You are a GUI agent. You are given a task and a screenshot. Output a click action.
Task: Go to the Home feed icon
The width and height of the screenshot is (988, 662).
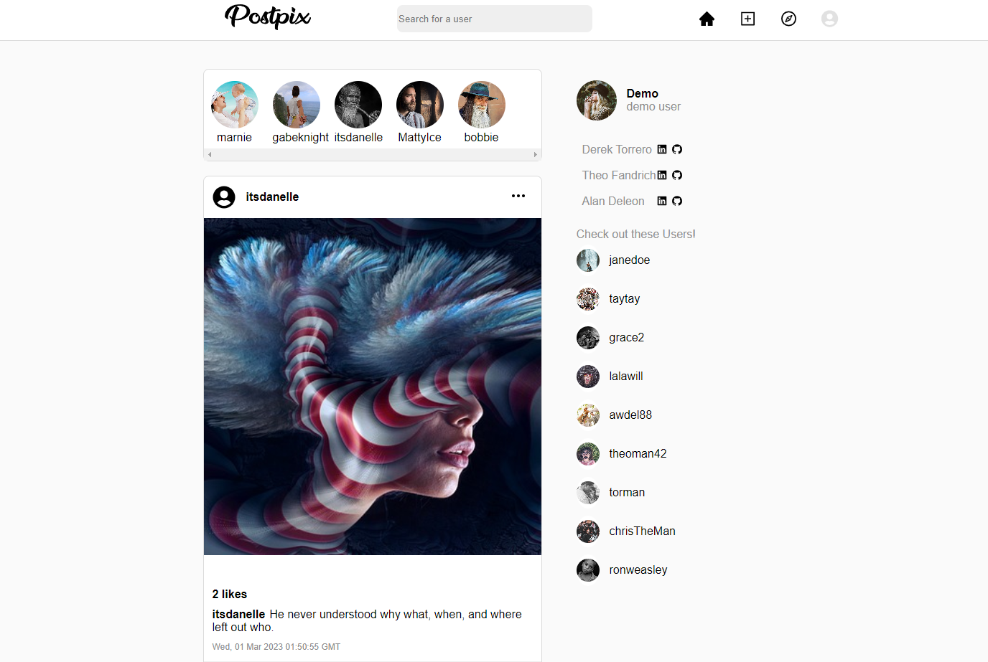[x=707, y=19]
